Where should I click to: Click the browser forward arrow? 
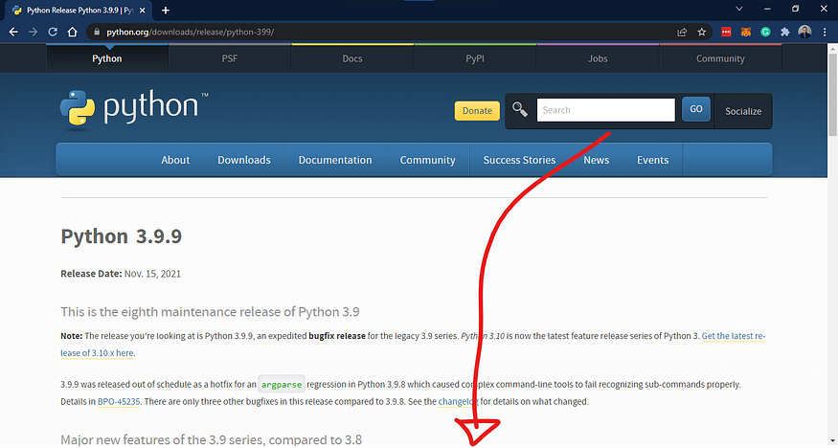(34, 32)
